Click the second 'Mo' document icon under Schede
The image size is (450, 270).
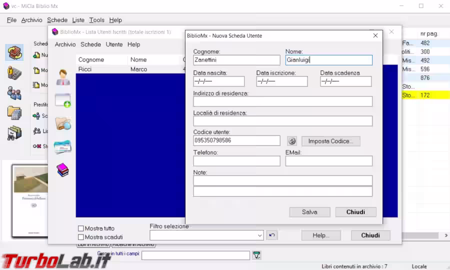36,85
